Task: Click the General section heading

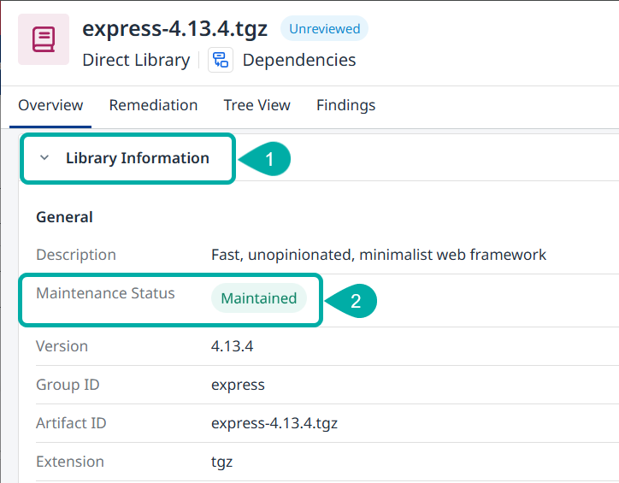Action: tap(64, 217)
